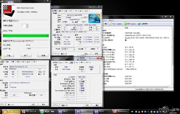This screenshot has width=180, height=114.
Task: Open the processor selection dropdown in CPU-Z
Action: (x=74, y=49)
